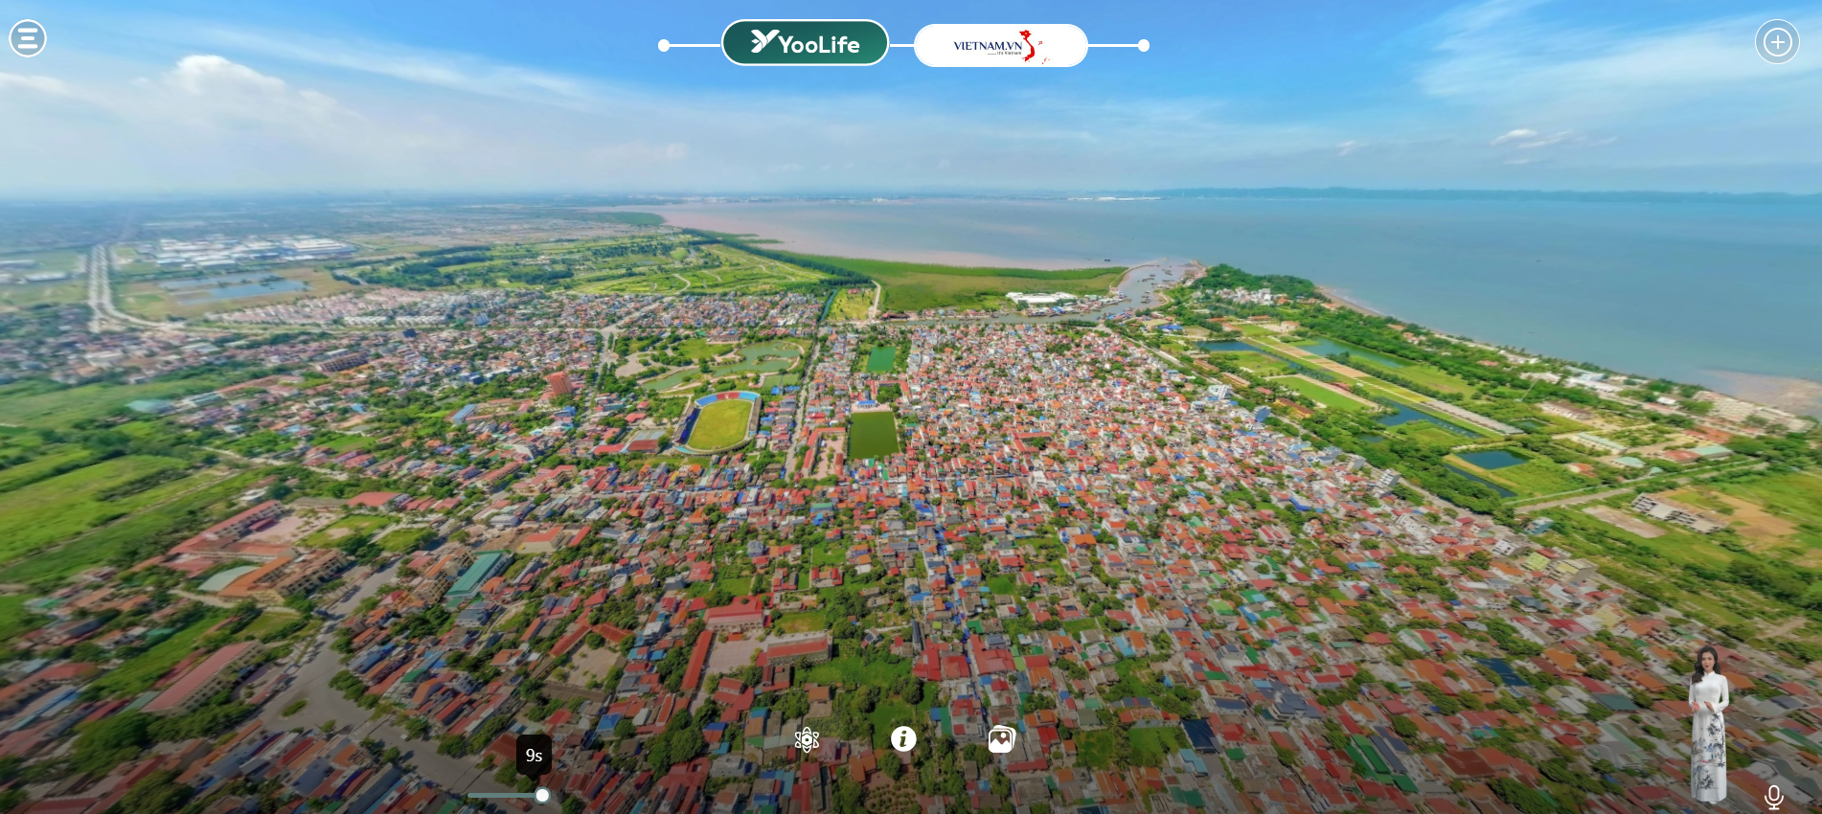Open the info panel icon
Screen dimensions: 1822x814
(x=903, y=738)
